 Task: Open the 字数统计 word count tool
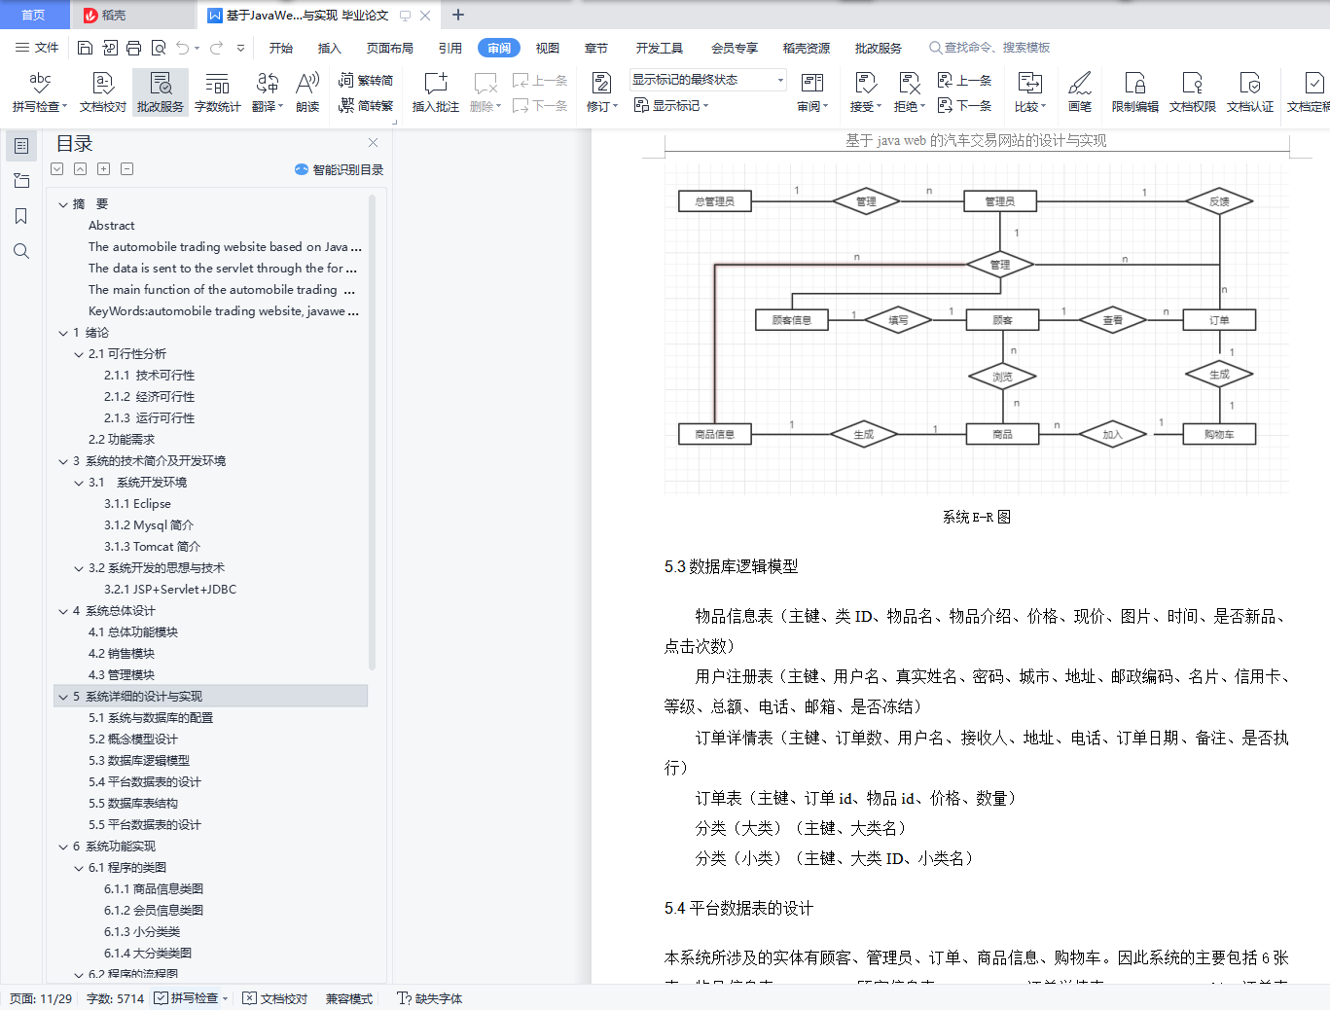coord(217,92)
